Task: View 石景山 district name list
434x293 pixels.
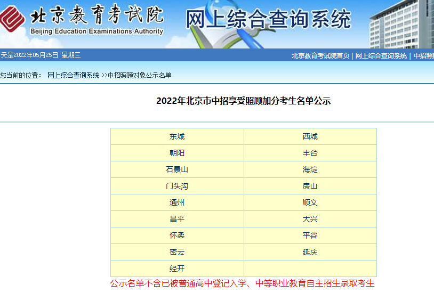Action: click(x=177, y=169)
